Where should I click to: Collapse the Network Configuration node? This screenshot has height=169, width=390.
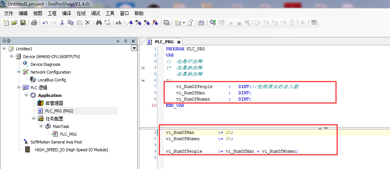pos(19,71)
